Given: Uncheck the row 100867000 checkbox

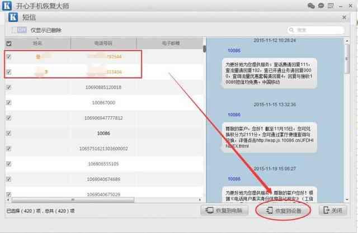Looking at the screenshot, I should [x=9, y=102].
